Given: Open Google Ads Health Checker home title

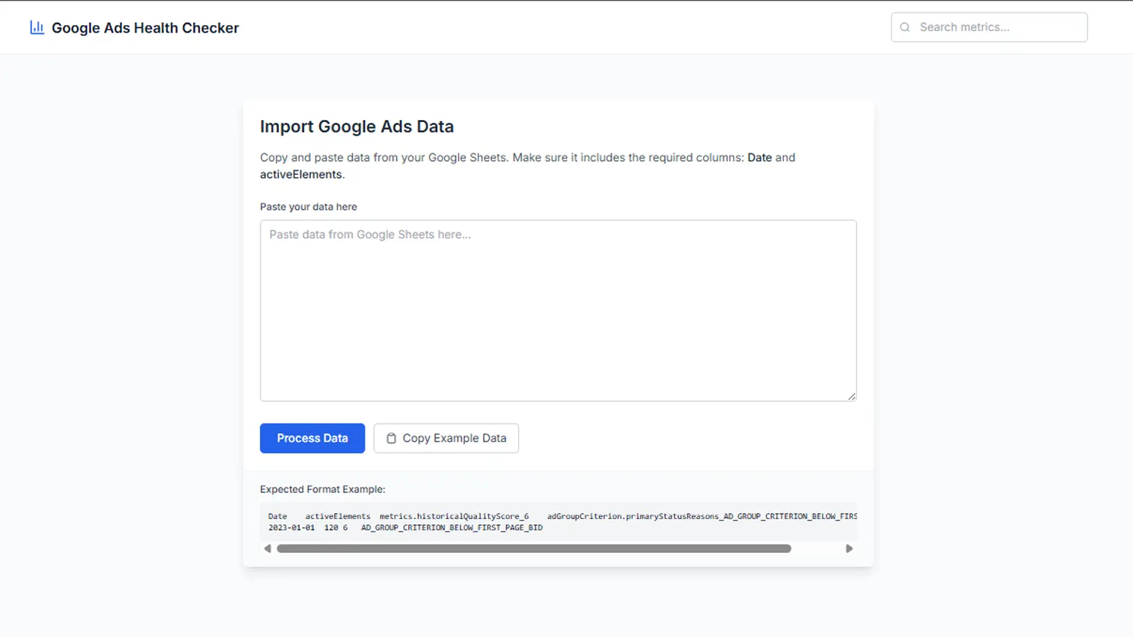Looking at the screenshot, I should pos(145,28).
